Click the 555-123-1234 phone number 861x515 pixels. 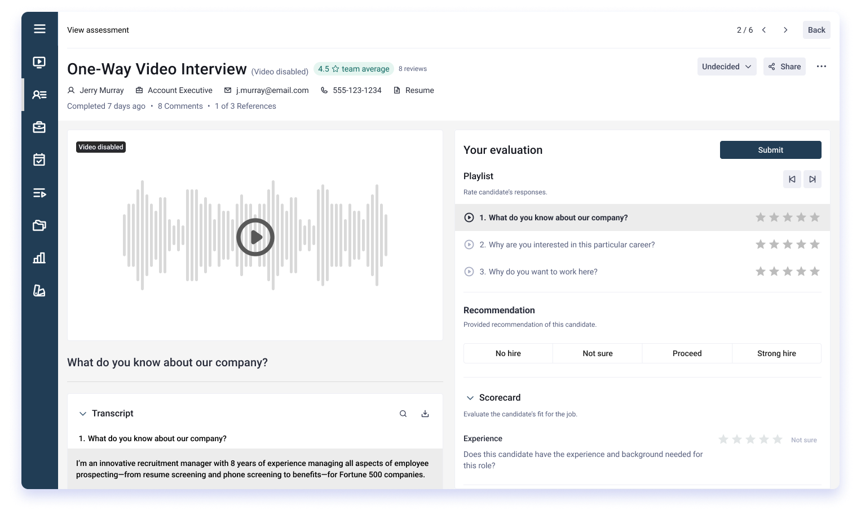[357, 90]
